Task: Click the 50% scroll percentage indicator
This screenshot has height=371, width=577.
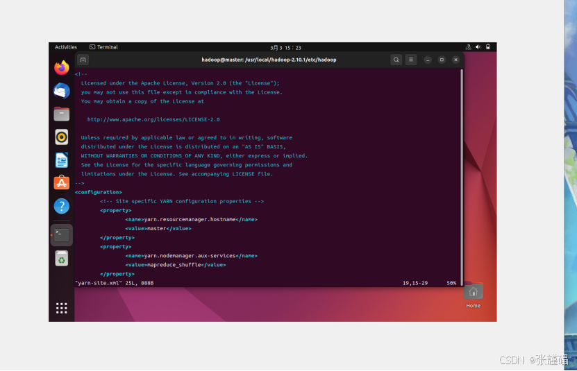Action: 451,283
